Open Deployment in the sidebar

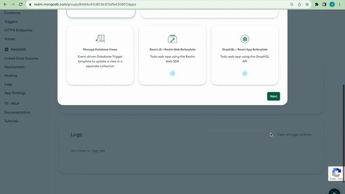15,67
